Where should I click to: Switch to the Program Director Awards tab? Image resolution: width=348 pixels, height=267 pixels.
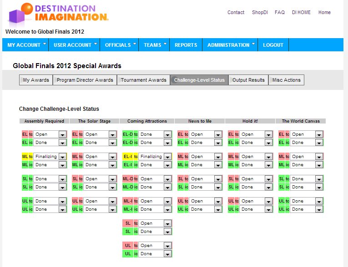85,80
